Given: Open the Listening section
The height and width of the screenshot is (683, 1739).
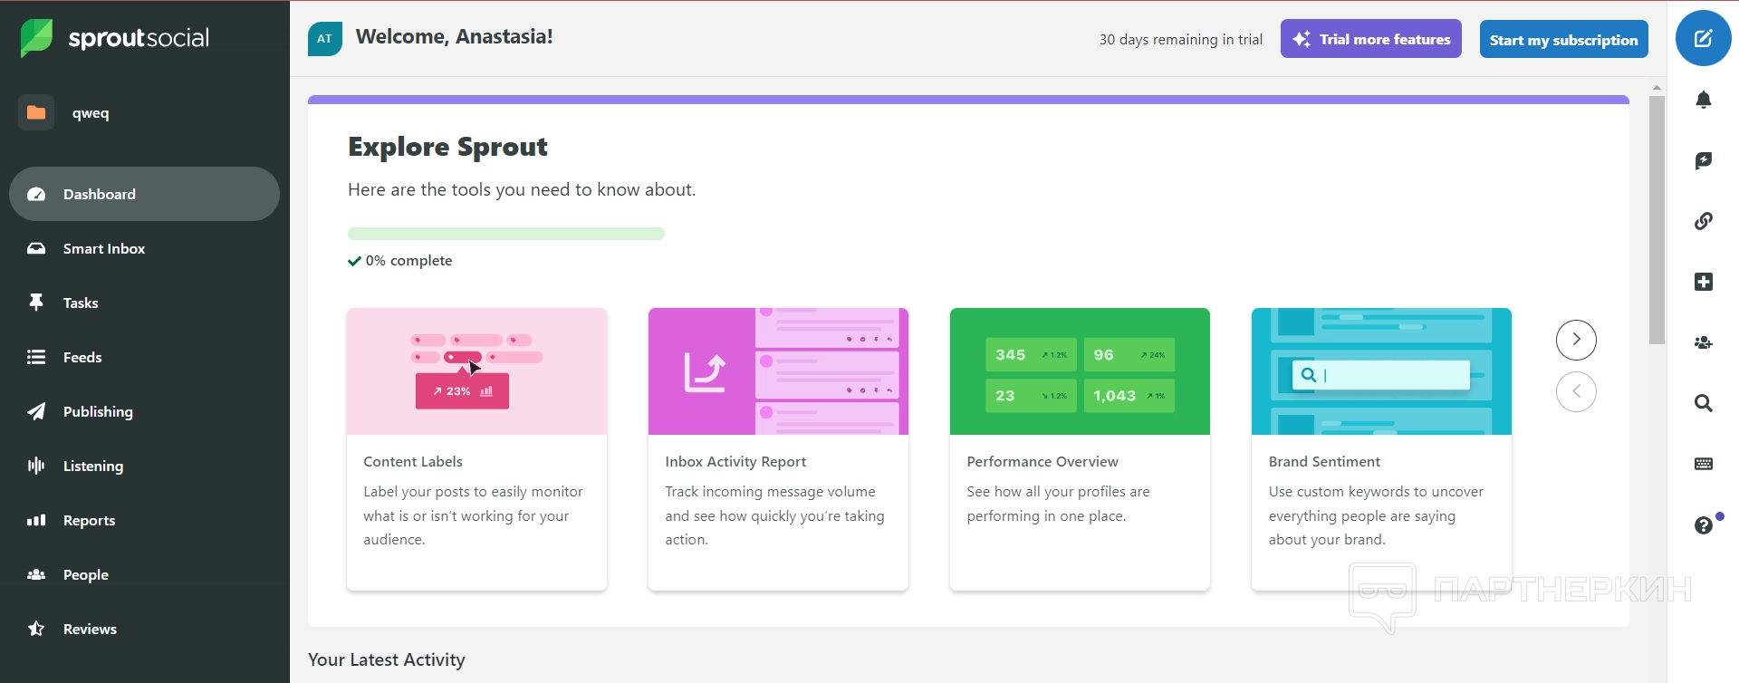Looking at the screenshot, I should pyautogui.click(x=92, y=466).
